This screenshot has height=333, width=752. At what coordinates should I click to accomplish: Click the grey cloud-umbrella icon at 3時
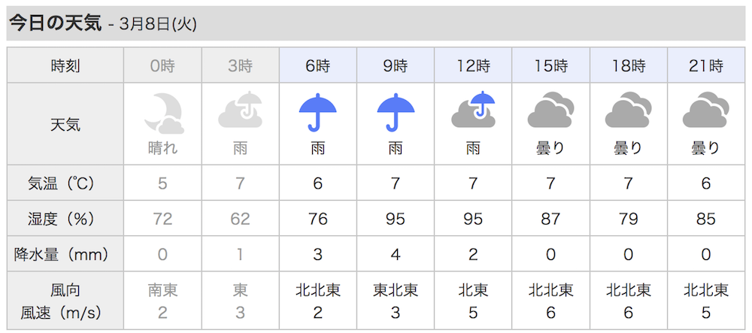click(241, 110)
